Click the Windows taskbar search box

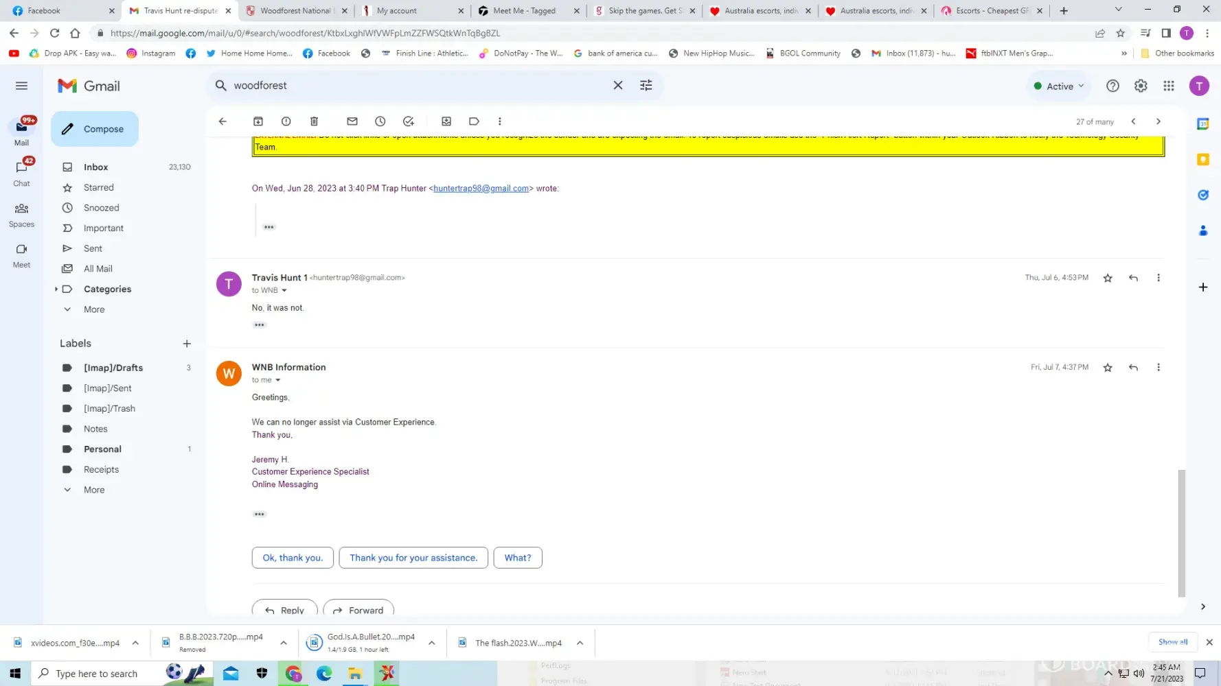96,674
